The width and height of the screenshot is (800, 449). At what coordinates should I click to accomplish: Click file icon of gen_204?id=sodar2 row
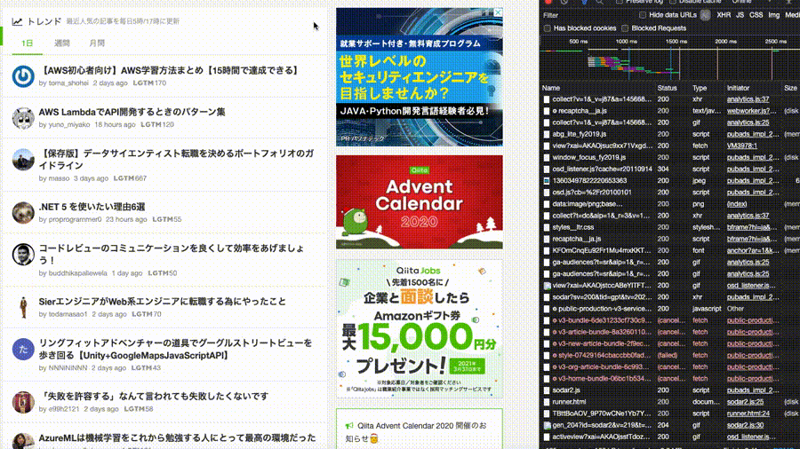547,425
